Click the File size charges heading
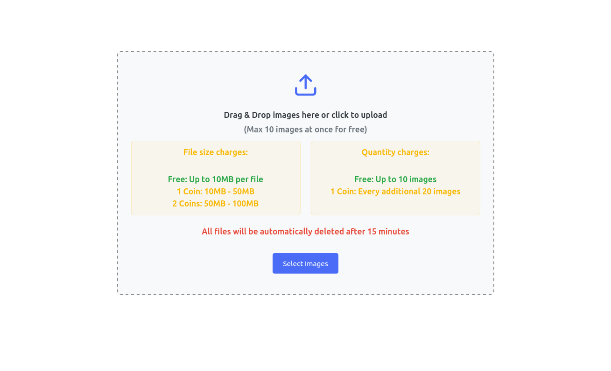 tap(215, 152)
